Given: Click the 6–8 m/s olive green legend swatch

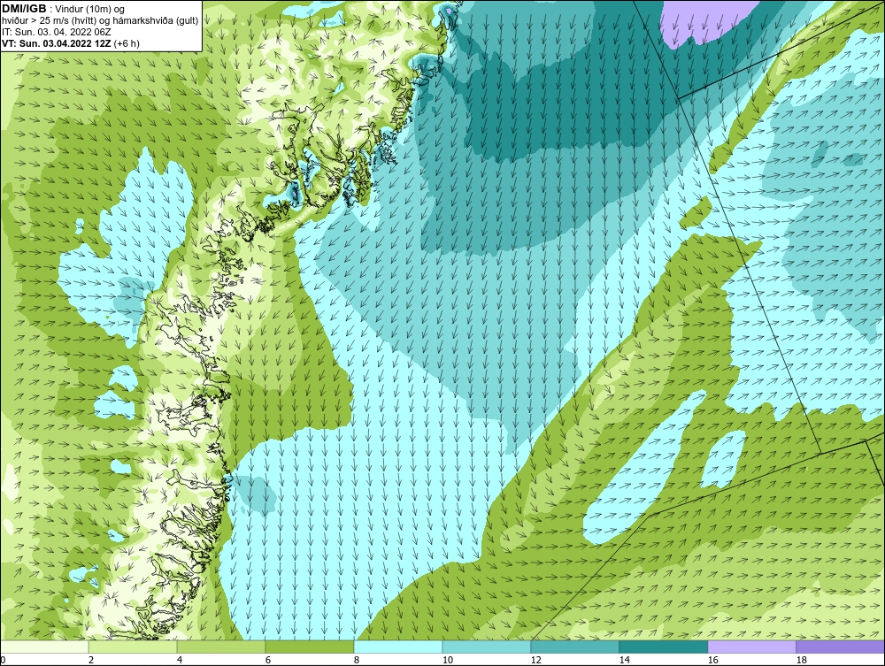Looking at the screenshot, I should click(x=310, y=647).
